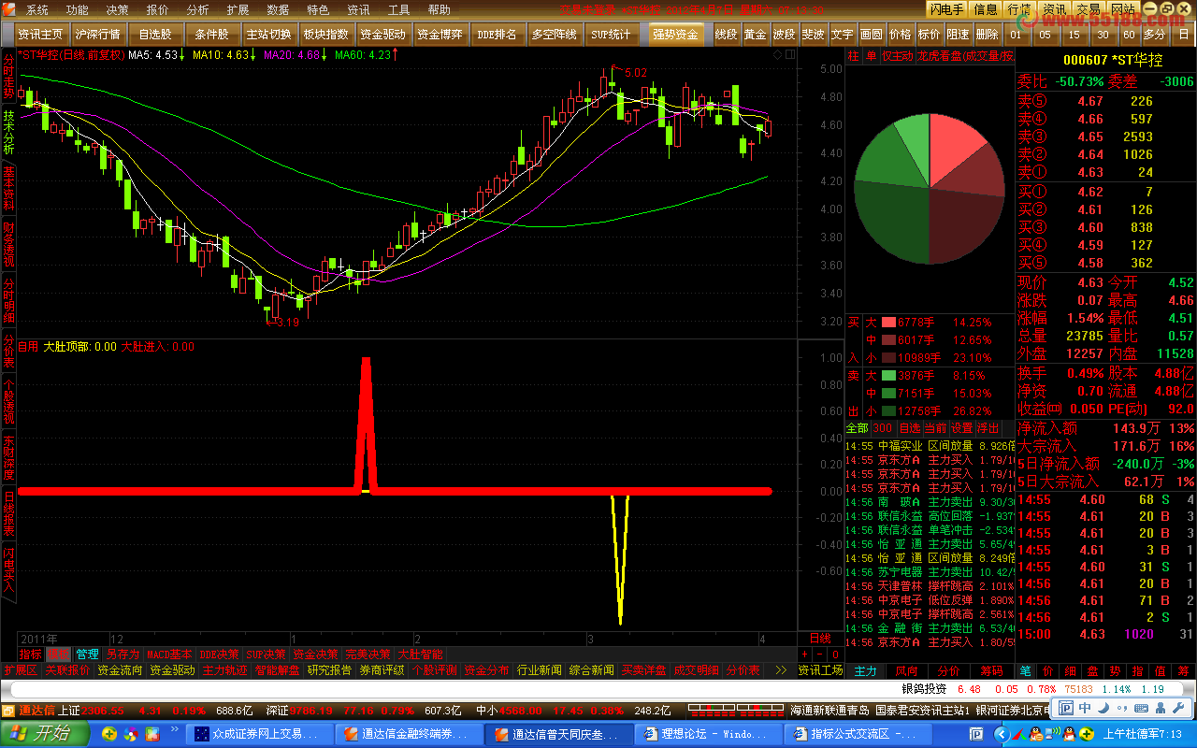This screenshot has height=748, width=1197.
Task: Click the 板块指数 button
Action: click(x=325, y=35)
